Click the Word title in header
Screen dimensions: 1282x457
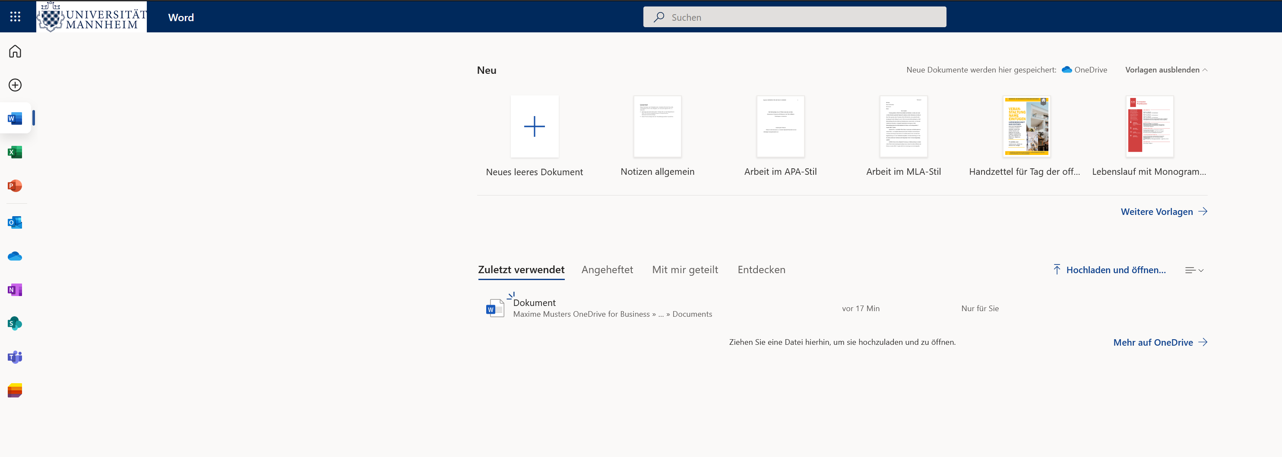[181, 17]
